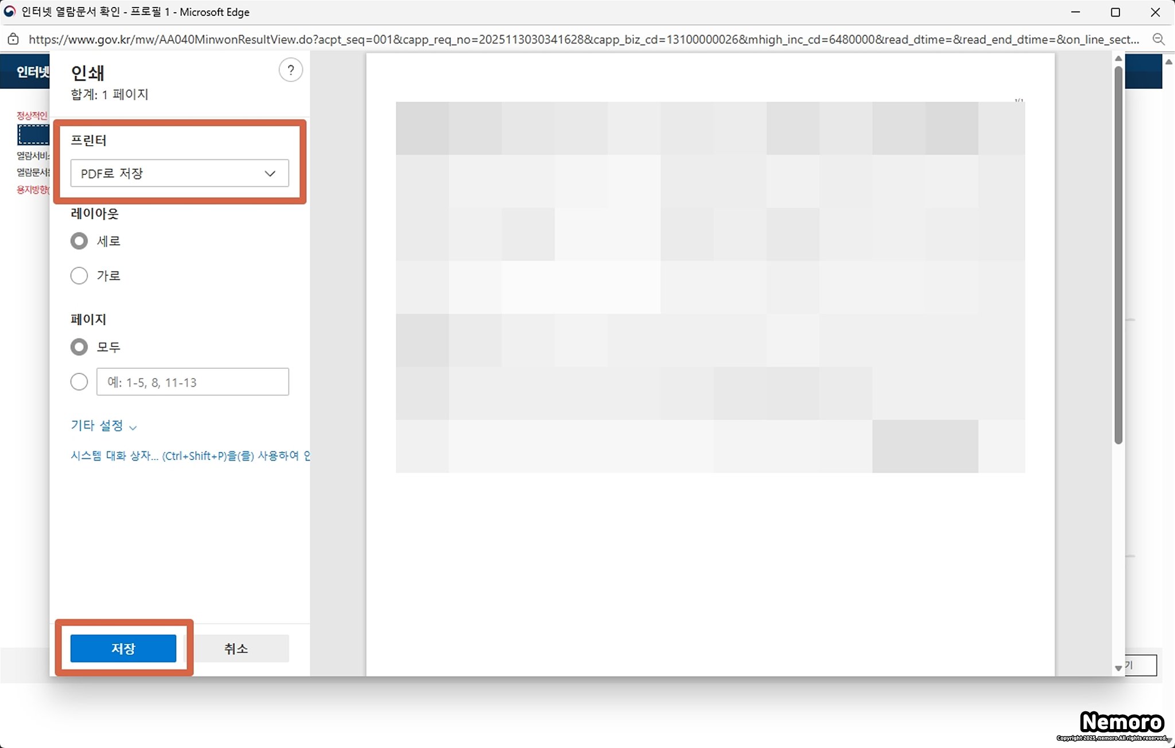Minimize the Edge window
1175x748 pixels.
tap(1076, 12)
